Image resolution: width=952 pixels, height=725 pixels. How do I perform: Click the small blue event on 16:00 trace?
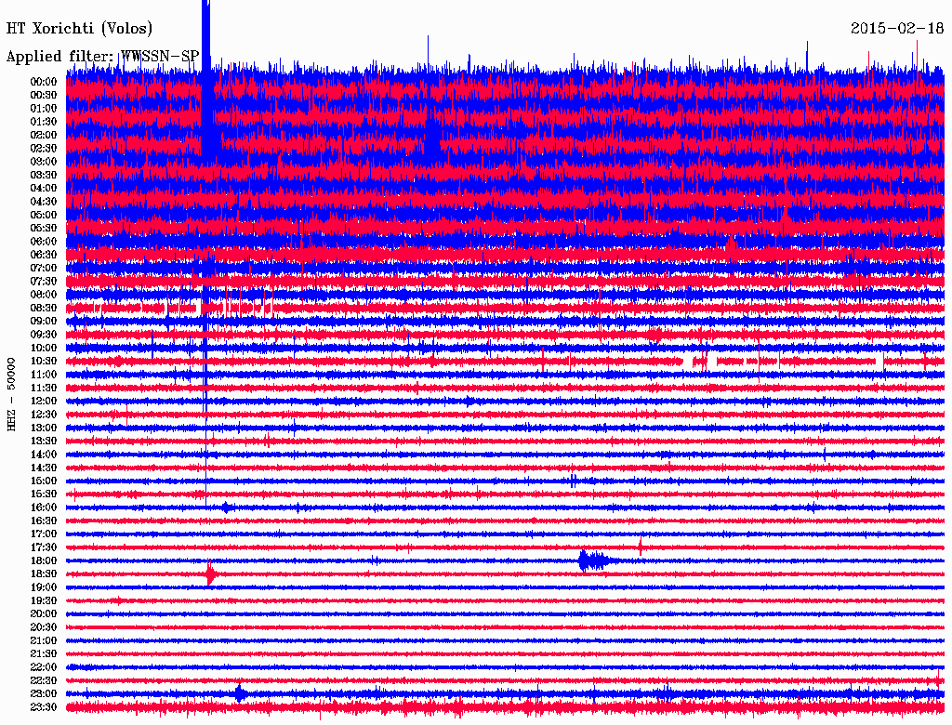click(225, 507)
